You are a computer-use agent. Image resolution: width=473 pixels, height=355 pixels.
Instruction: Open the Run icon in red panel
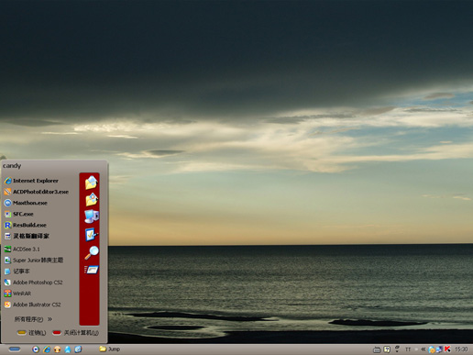[92, 270]
